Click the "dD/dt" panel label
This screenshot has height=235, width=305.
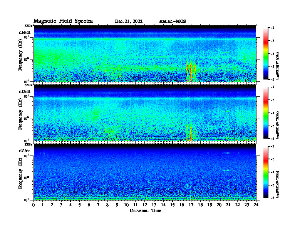coord(25,91)
